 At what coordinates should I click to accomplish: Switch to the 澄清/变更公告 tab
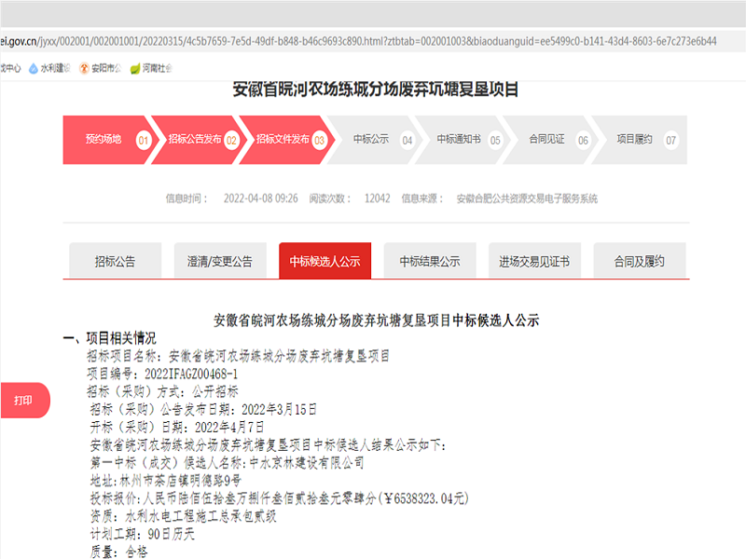tap(220, 262)
